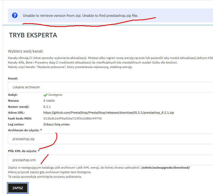The width and height of the screenshot is (213, 194).
Task: Click the hash kodu MD5 label
Action: [x=20, y=118]
